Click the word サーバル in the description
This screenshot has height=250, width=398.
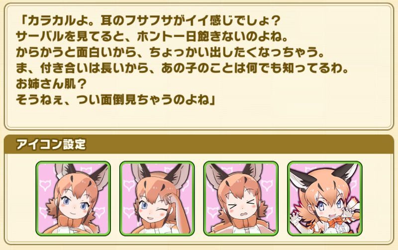click(x=39, y=37)
